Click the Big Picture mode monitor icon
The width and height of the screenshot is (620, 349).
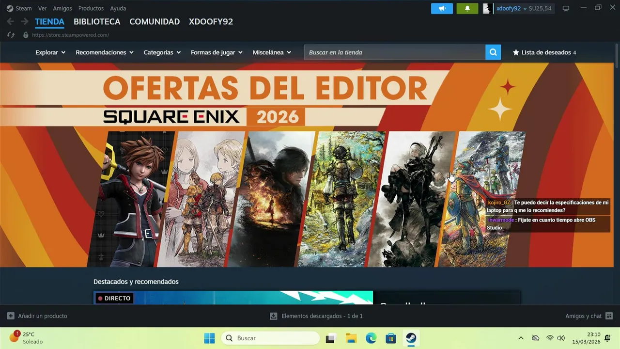pyautogui.click(x=566, y=8)
